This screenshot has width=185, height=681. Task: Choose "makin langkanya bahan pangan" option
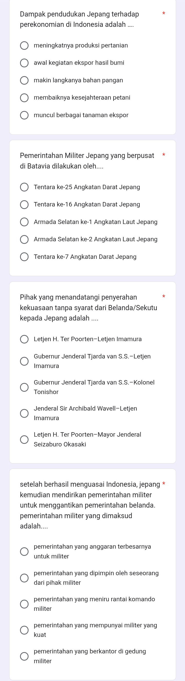(x=24, y=80)
